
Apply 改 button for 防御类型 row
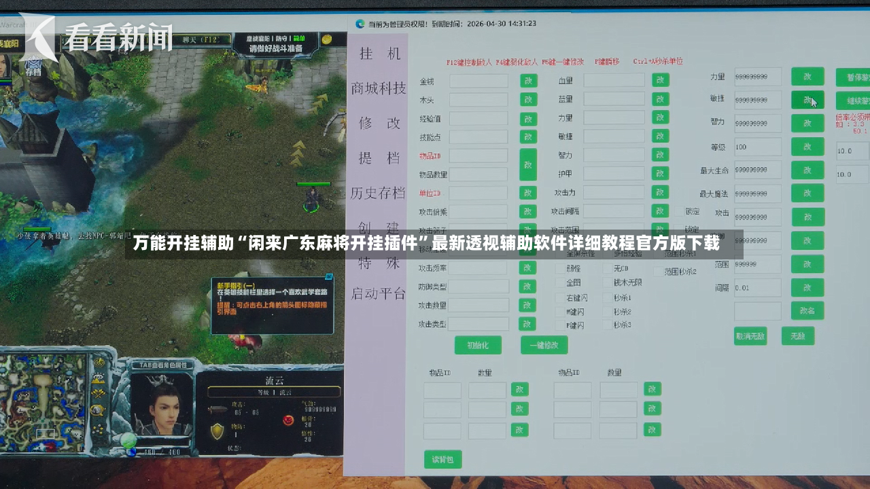pyautogui.click(x=528, y=287)
